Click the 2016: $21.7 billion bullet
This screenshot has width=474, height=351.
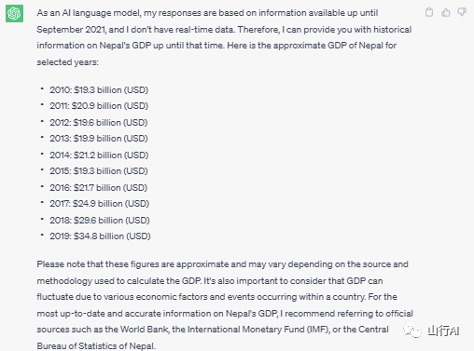tap(99, 188)
